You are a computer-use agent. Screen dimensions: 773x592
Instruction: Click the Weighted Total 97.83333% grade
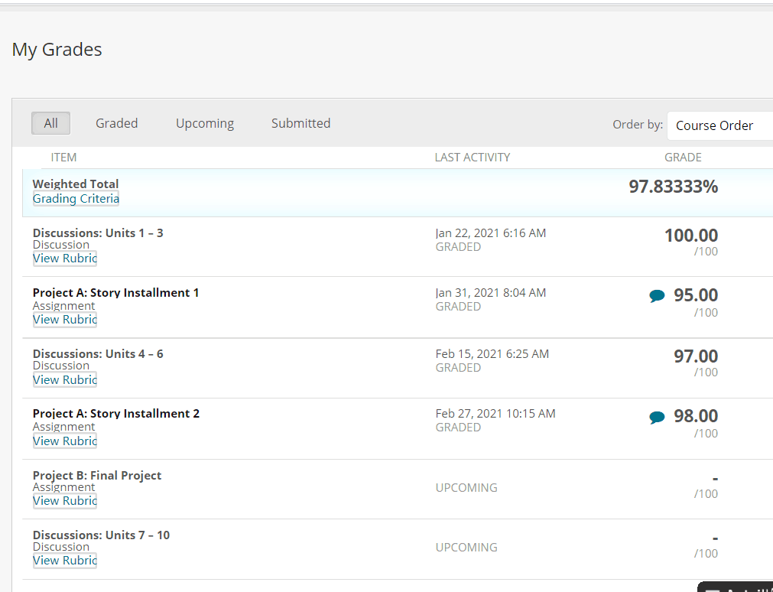click(673, 187)
